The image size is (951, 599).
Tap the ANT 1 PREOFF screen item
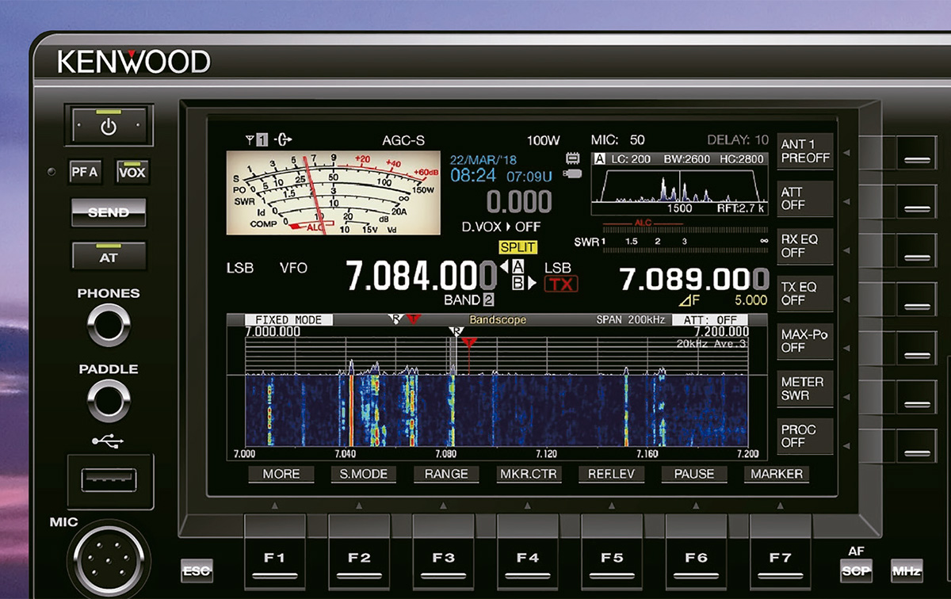tap(804, 151)
